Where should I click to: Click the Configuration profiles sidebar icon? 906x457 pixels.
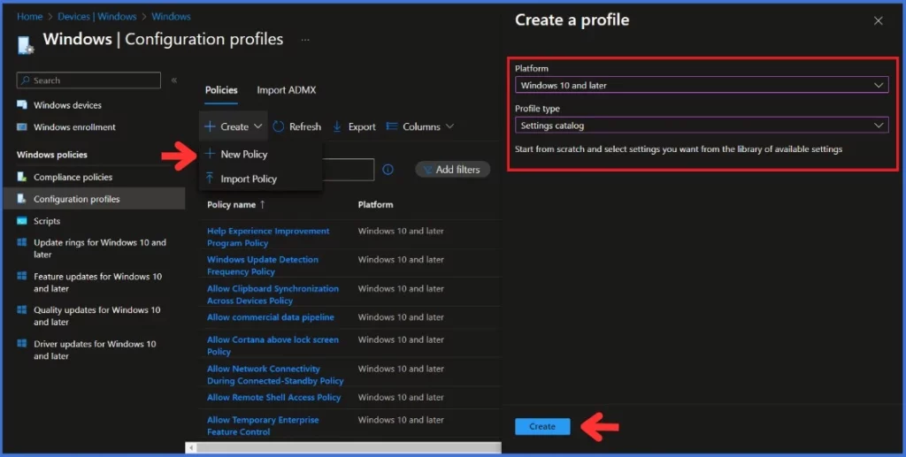pos(22,199)
